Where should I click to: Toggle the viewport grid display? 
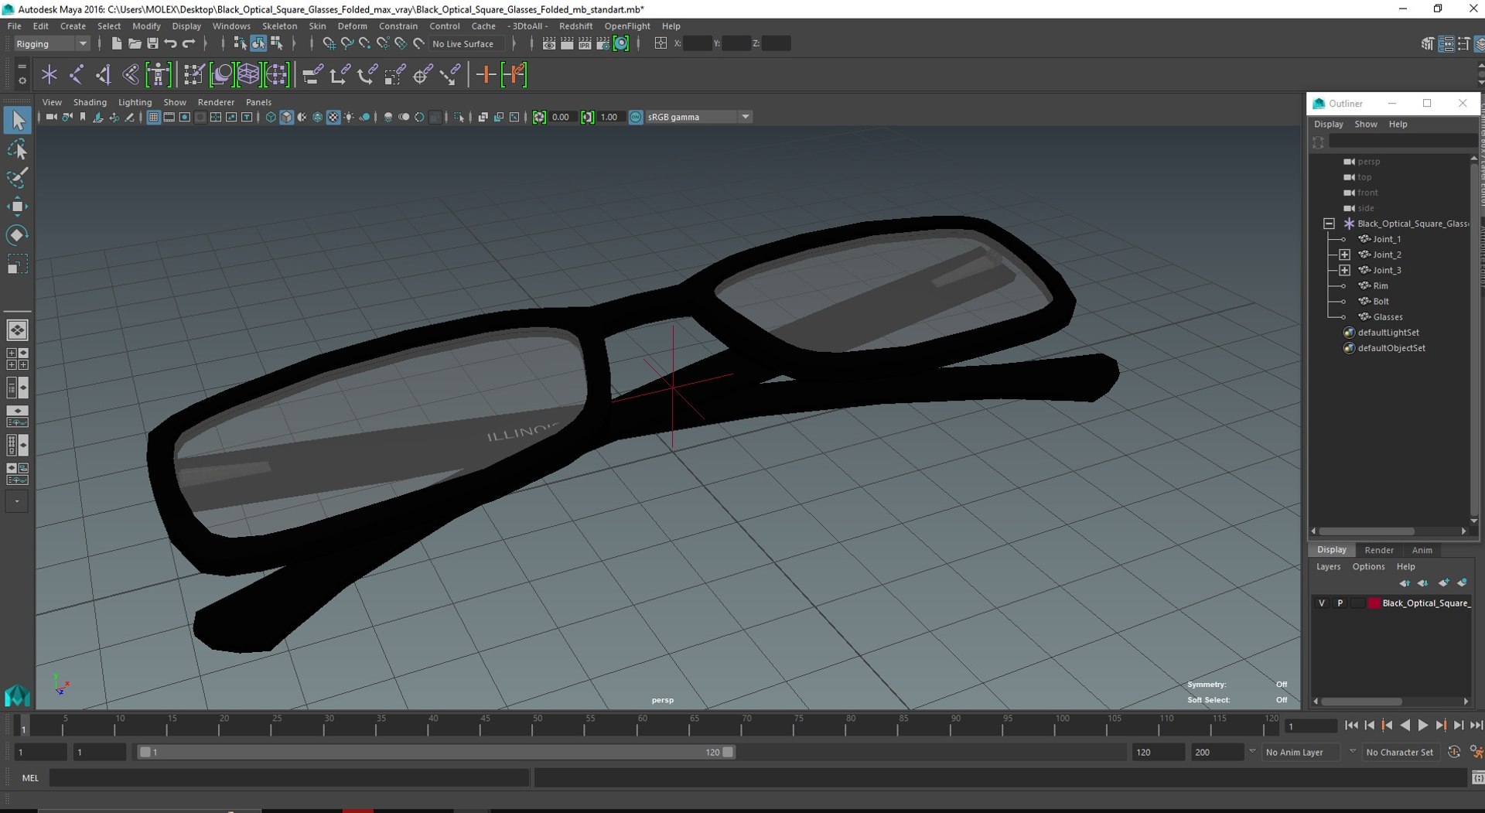pos(153,118)
